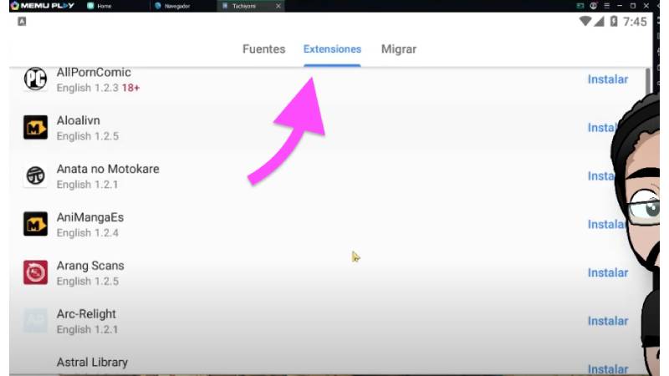Select the Tachiyomi emulator tab

tap(244, 6)
